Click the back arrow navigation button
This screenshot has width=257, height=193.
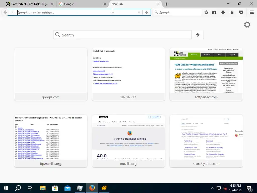pyautogui.click(x=5, y=12)
